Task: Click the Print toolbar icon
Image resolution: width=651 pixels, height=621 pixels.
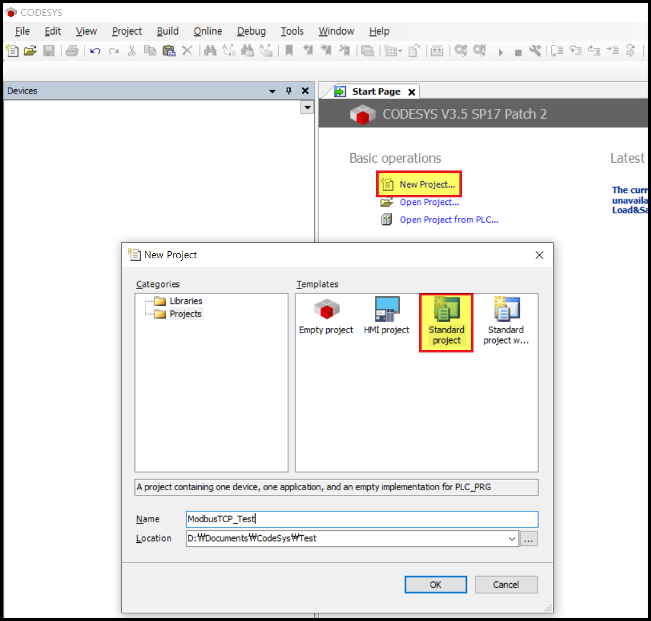Action: tap(72, 51)
